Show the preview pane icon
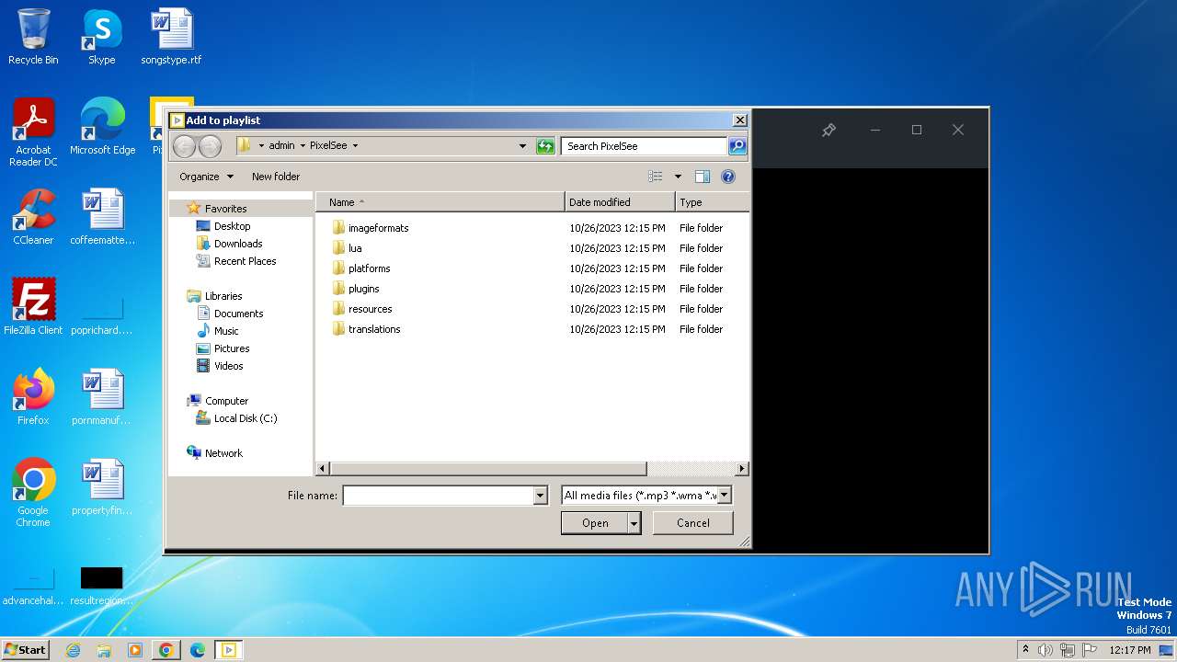The width and height of the screenshot is (1177, 662). pos(703,177)
